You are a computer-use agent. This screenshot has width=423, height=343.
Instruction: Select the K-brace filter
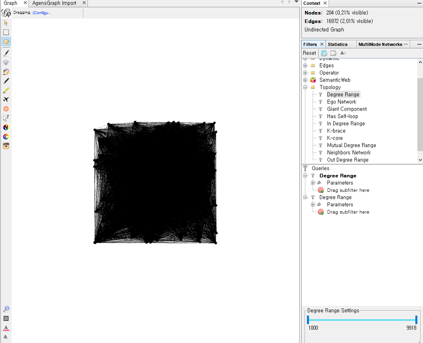[336, 131]
